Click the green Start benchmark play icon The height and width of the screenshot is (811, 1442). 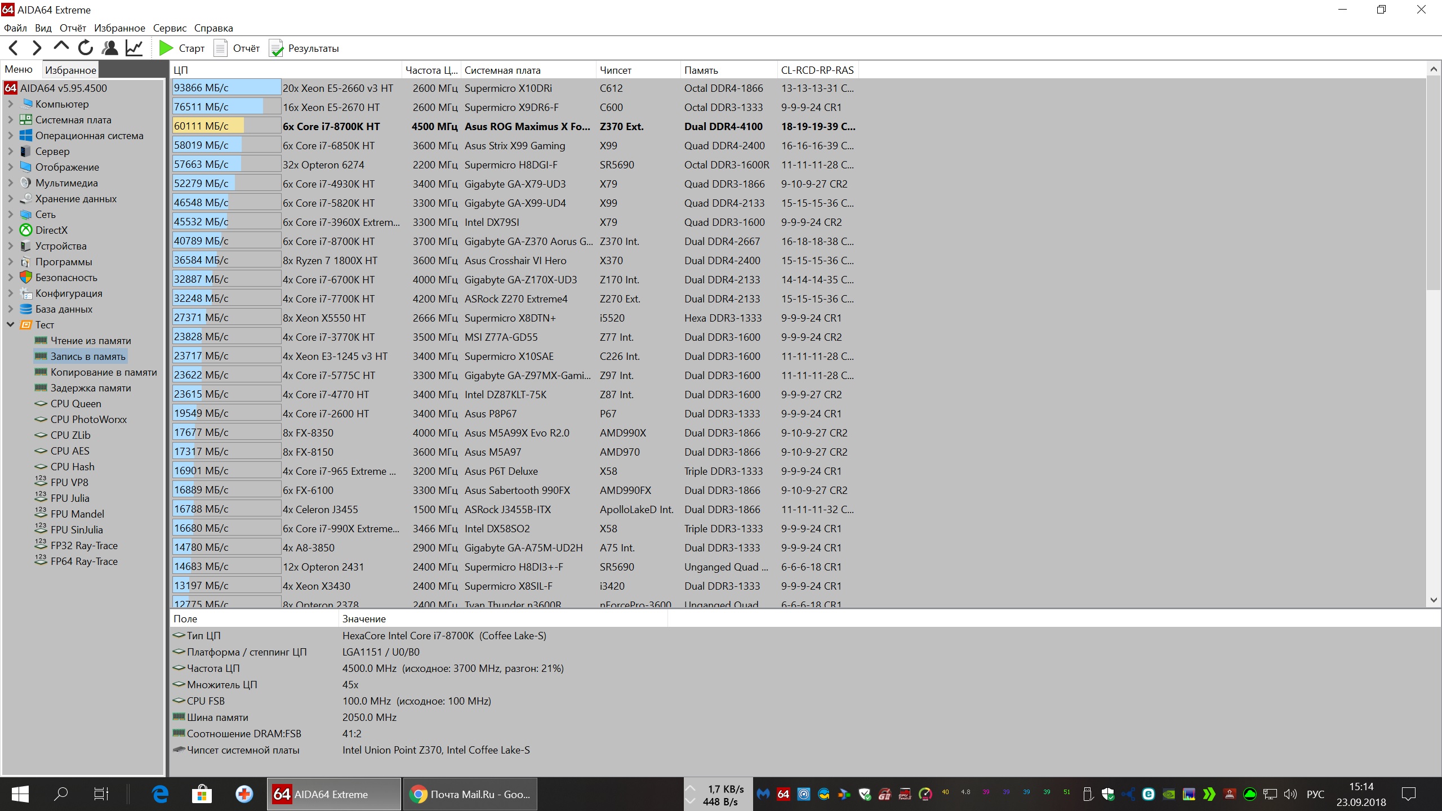166,48
